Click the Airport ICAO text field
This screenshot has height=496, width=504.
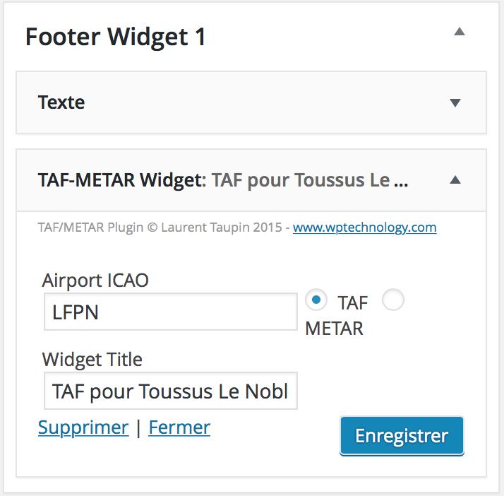coord(170,312)
